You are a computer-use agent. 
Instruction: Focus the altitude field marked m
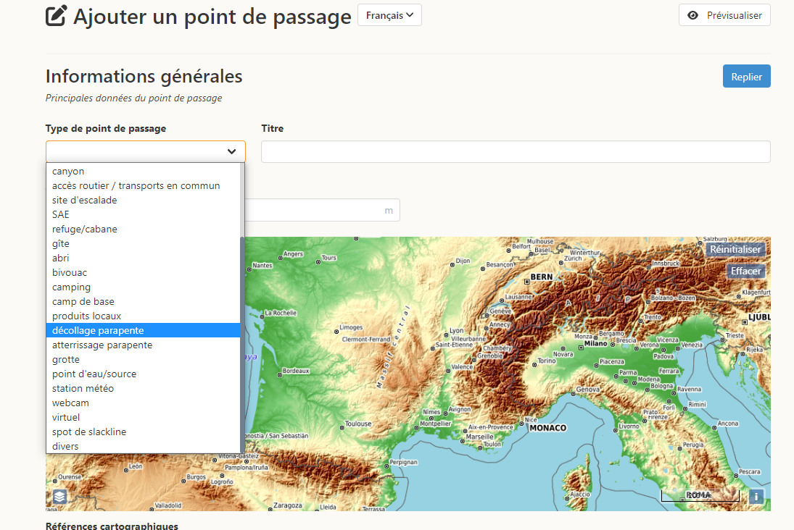322,210
